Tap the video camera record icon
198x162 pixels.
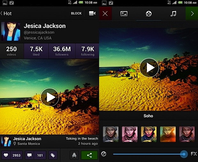(92, 13)
